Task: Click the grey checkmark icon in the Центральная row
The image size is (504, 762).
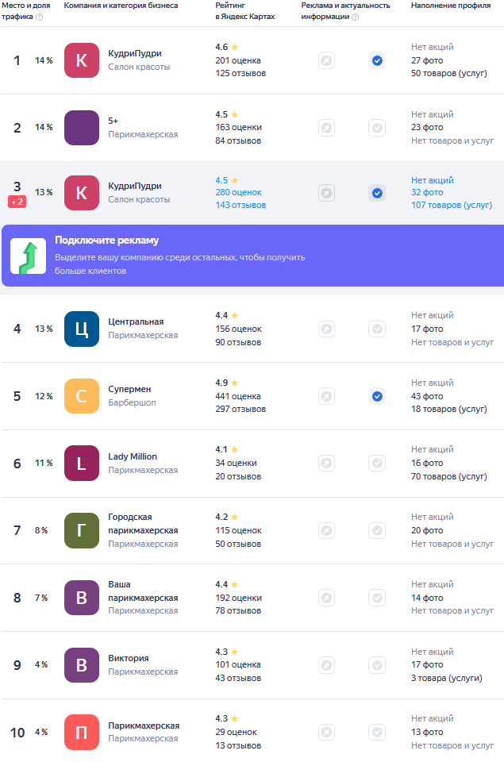Action: point(377,329)
